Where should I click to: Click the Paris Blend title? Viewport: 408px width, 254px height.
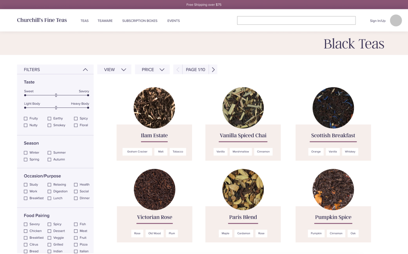tap(243, 217)
